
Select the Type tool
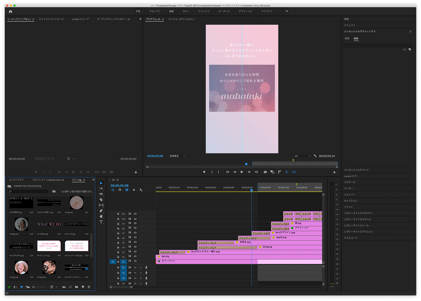point(101,222)
